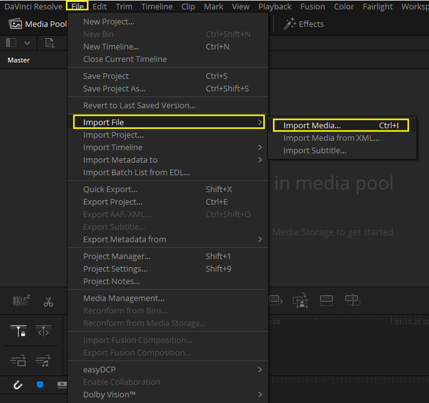The image size is (429, 403).
Task: Open the Effects library
Action: (x=304, y=24)
